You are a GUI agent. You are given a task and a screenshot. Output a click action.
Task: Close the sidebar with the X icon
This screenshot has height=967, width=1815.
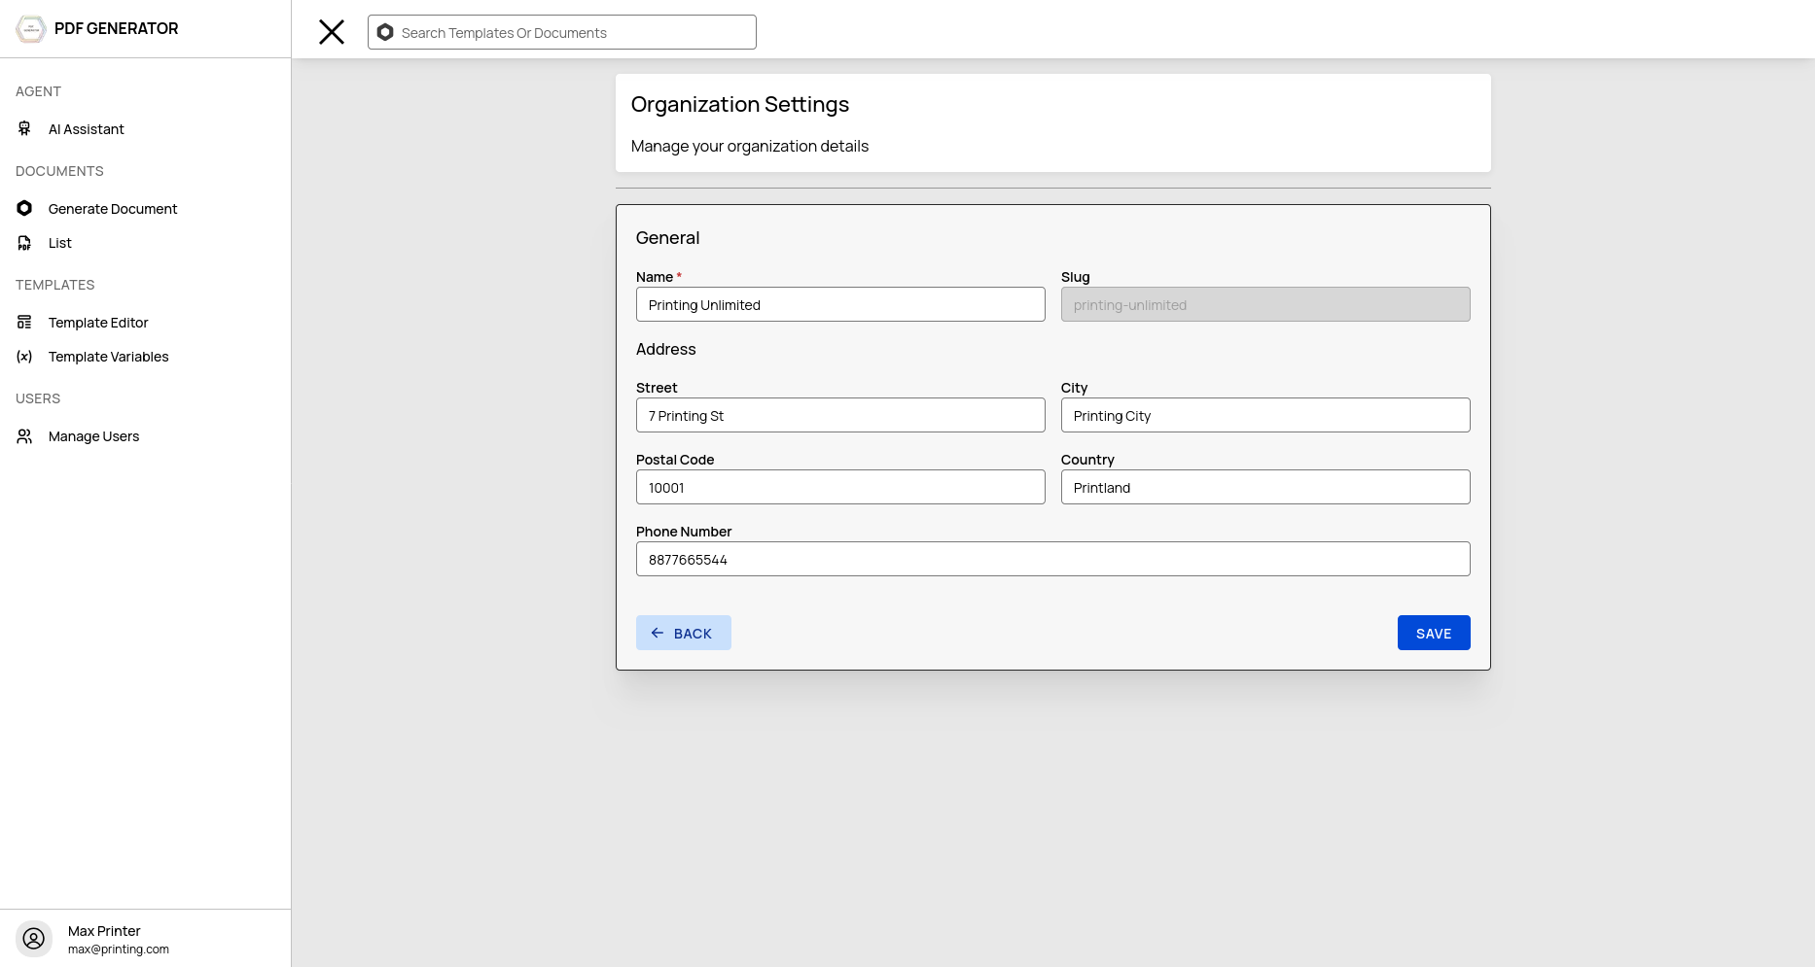332,32
